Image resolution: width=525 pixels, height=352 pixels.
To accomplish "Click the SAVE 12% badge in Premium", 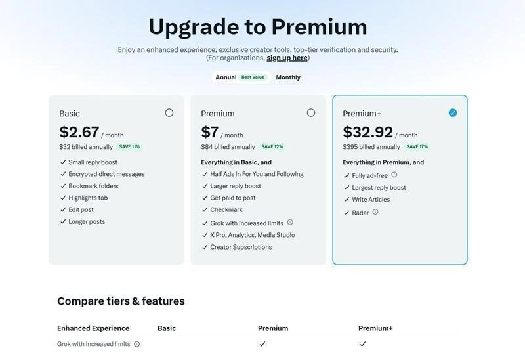I will coord(272,147).
